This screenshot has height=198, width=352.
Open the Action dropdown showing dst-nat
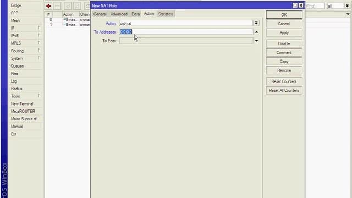pos(256,23)
